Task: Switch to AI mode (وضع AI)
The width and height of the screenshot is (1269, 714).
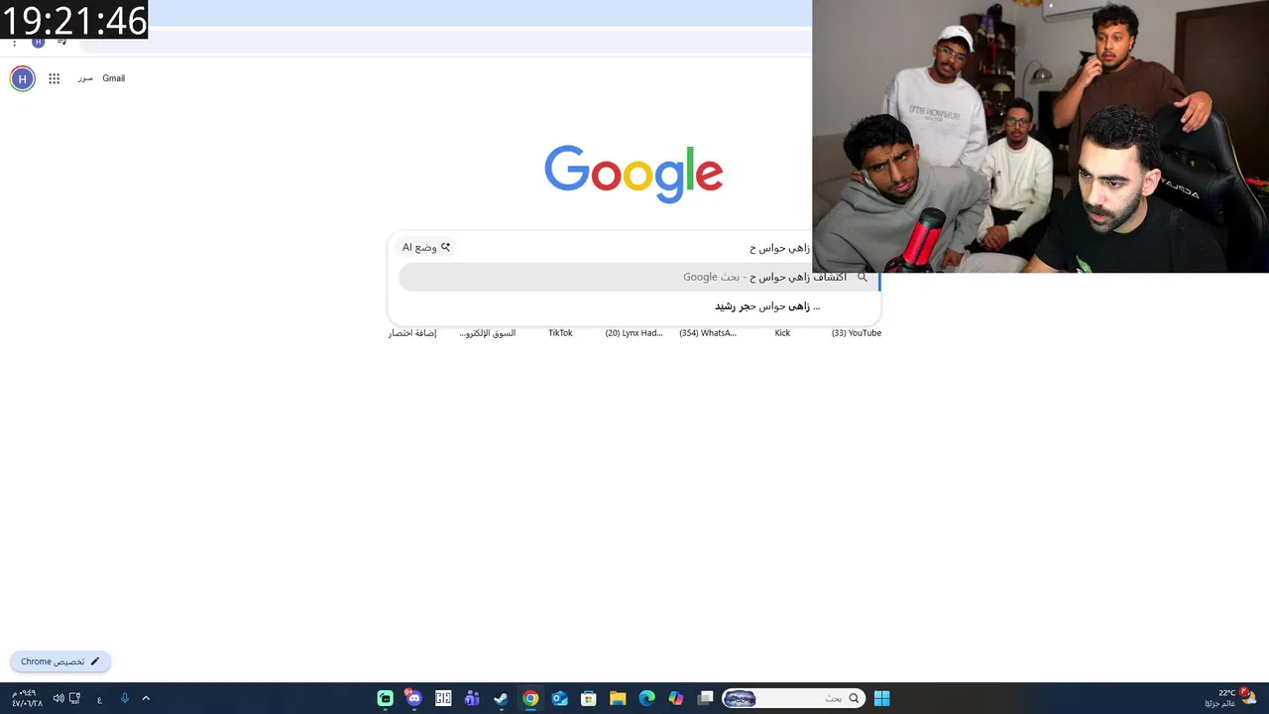Action: tap(426, 248)
